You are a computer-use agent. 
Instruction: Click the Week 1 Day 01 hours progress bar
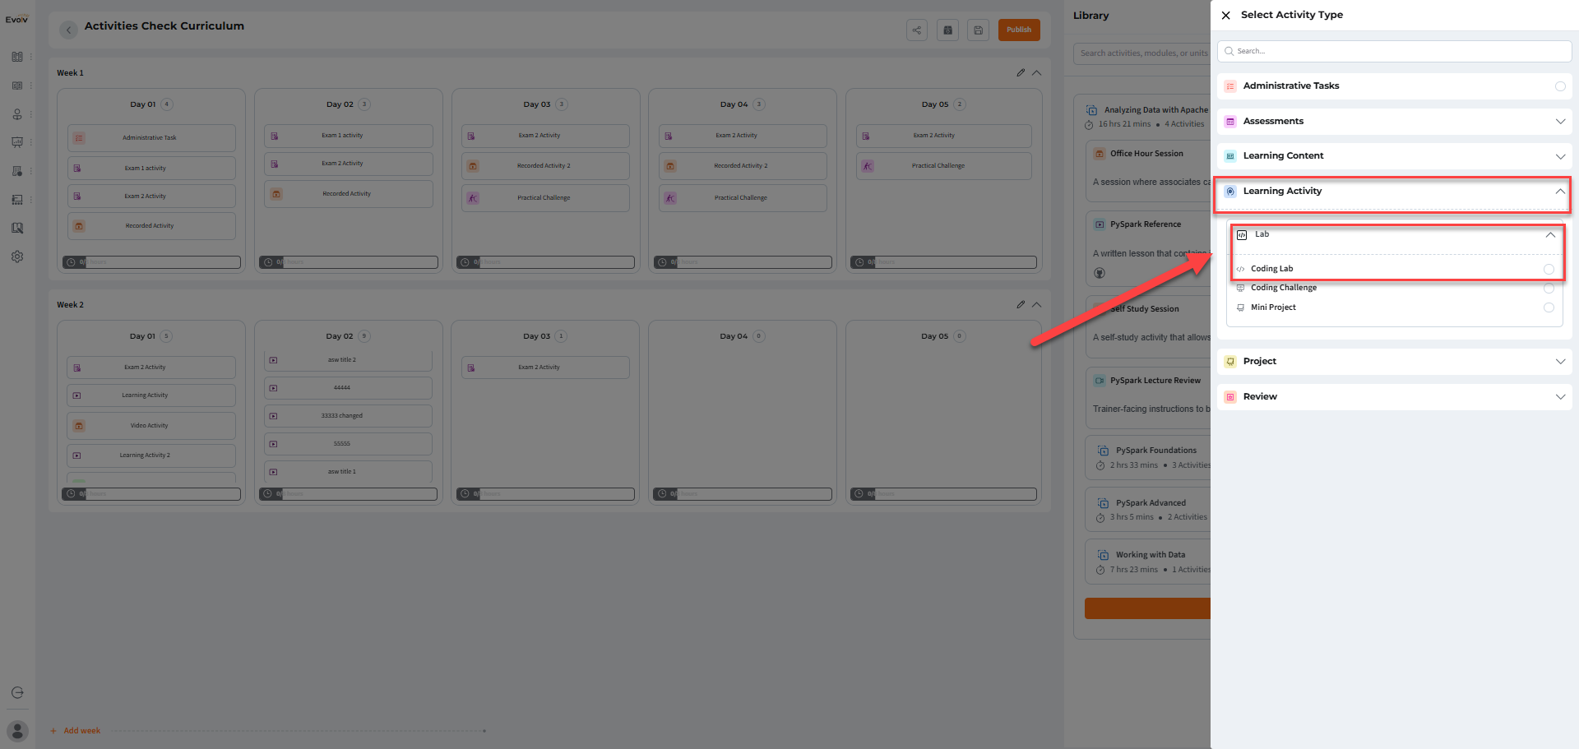(x=151, y=262)
